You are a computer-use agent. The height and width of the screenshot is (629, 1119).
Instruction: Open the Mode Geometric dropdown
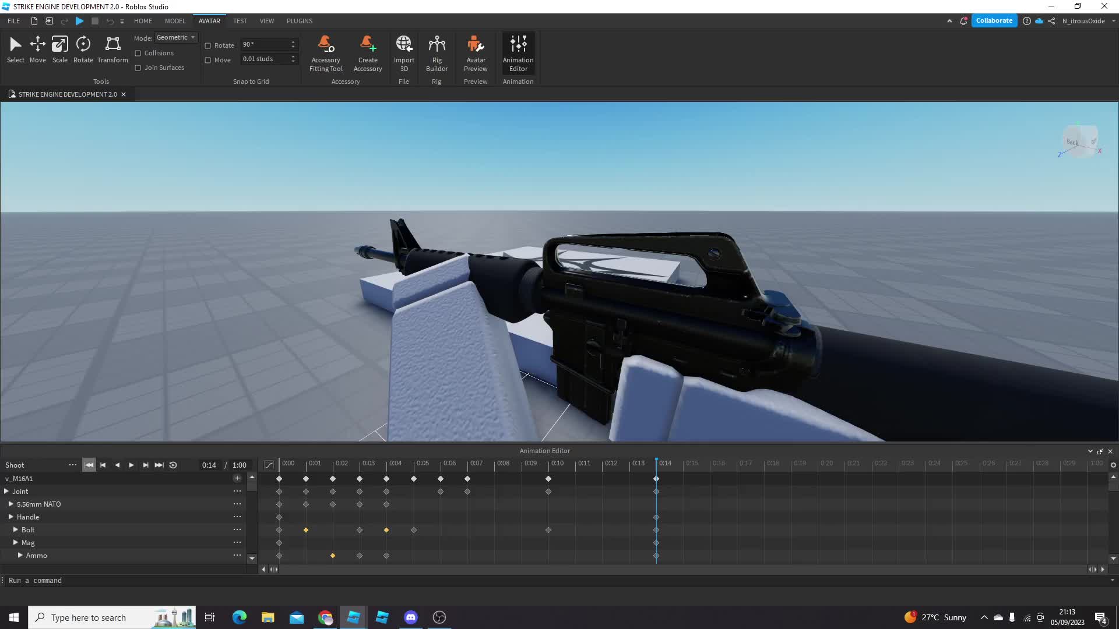tap(175, 37)
